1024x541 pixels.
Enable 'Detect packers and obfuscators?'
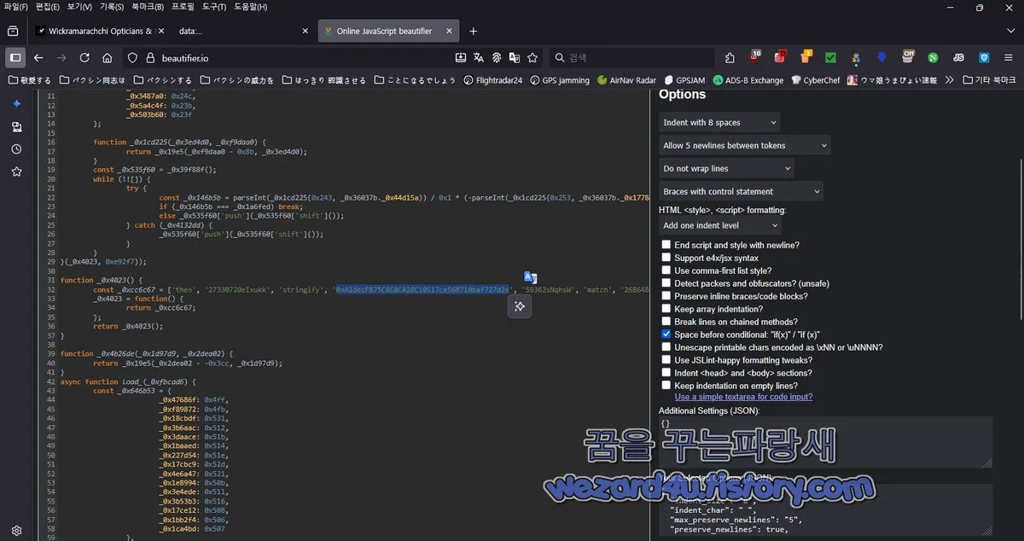tap(666, 283)
